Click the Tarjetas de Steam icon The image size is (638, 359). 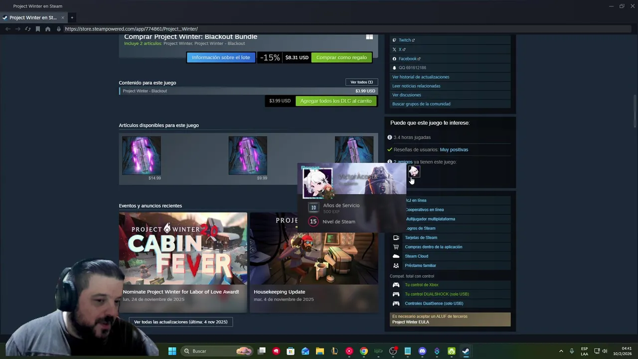click(396, 237)
